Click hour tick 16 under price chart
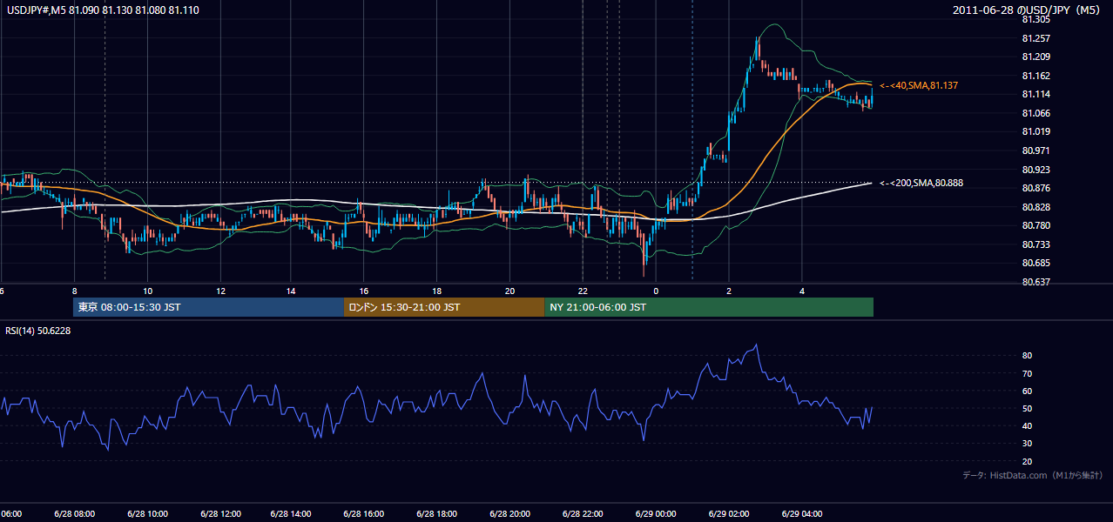 pos(364,291)
